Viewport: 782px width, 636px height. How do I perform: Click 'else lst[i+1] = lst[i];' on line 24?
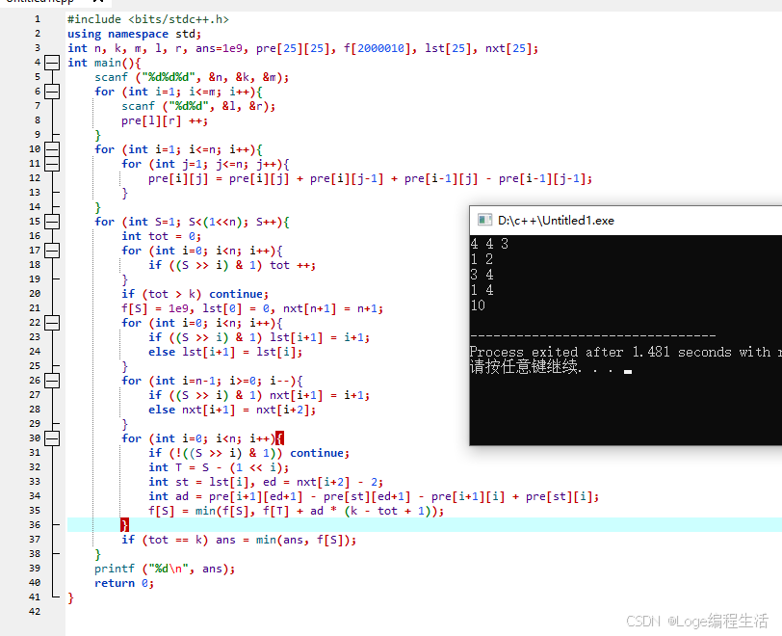click(x=225, y=352)
